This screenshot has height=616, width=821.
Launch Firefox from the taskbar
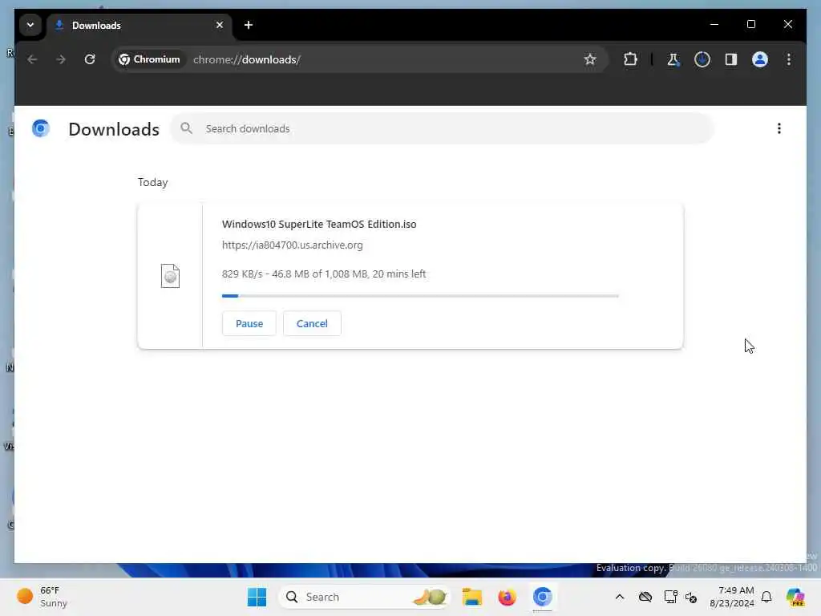507,597
